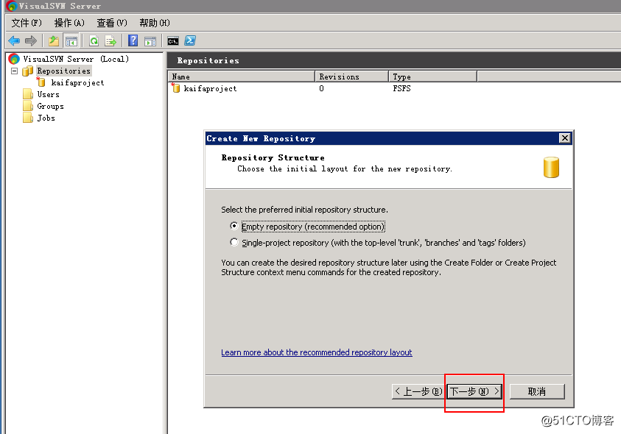Launch the PowerShell toolbar icon
This screenshot has height=434, width=621.
click(x=190, y=40)
